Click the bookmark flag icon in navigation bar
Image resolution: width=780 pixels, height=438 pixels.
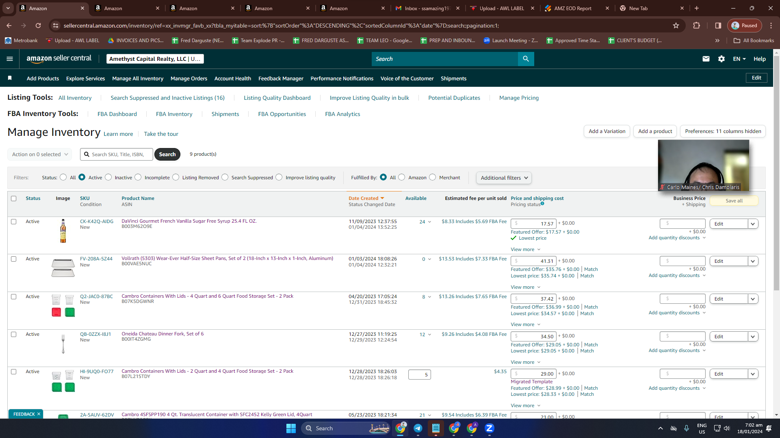tap(10, 78)
